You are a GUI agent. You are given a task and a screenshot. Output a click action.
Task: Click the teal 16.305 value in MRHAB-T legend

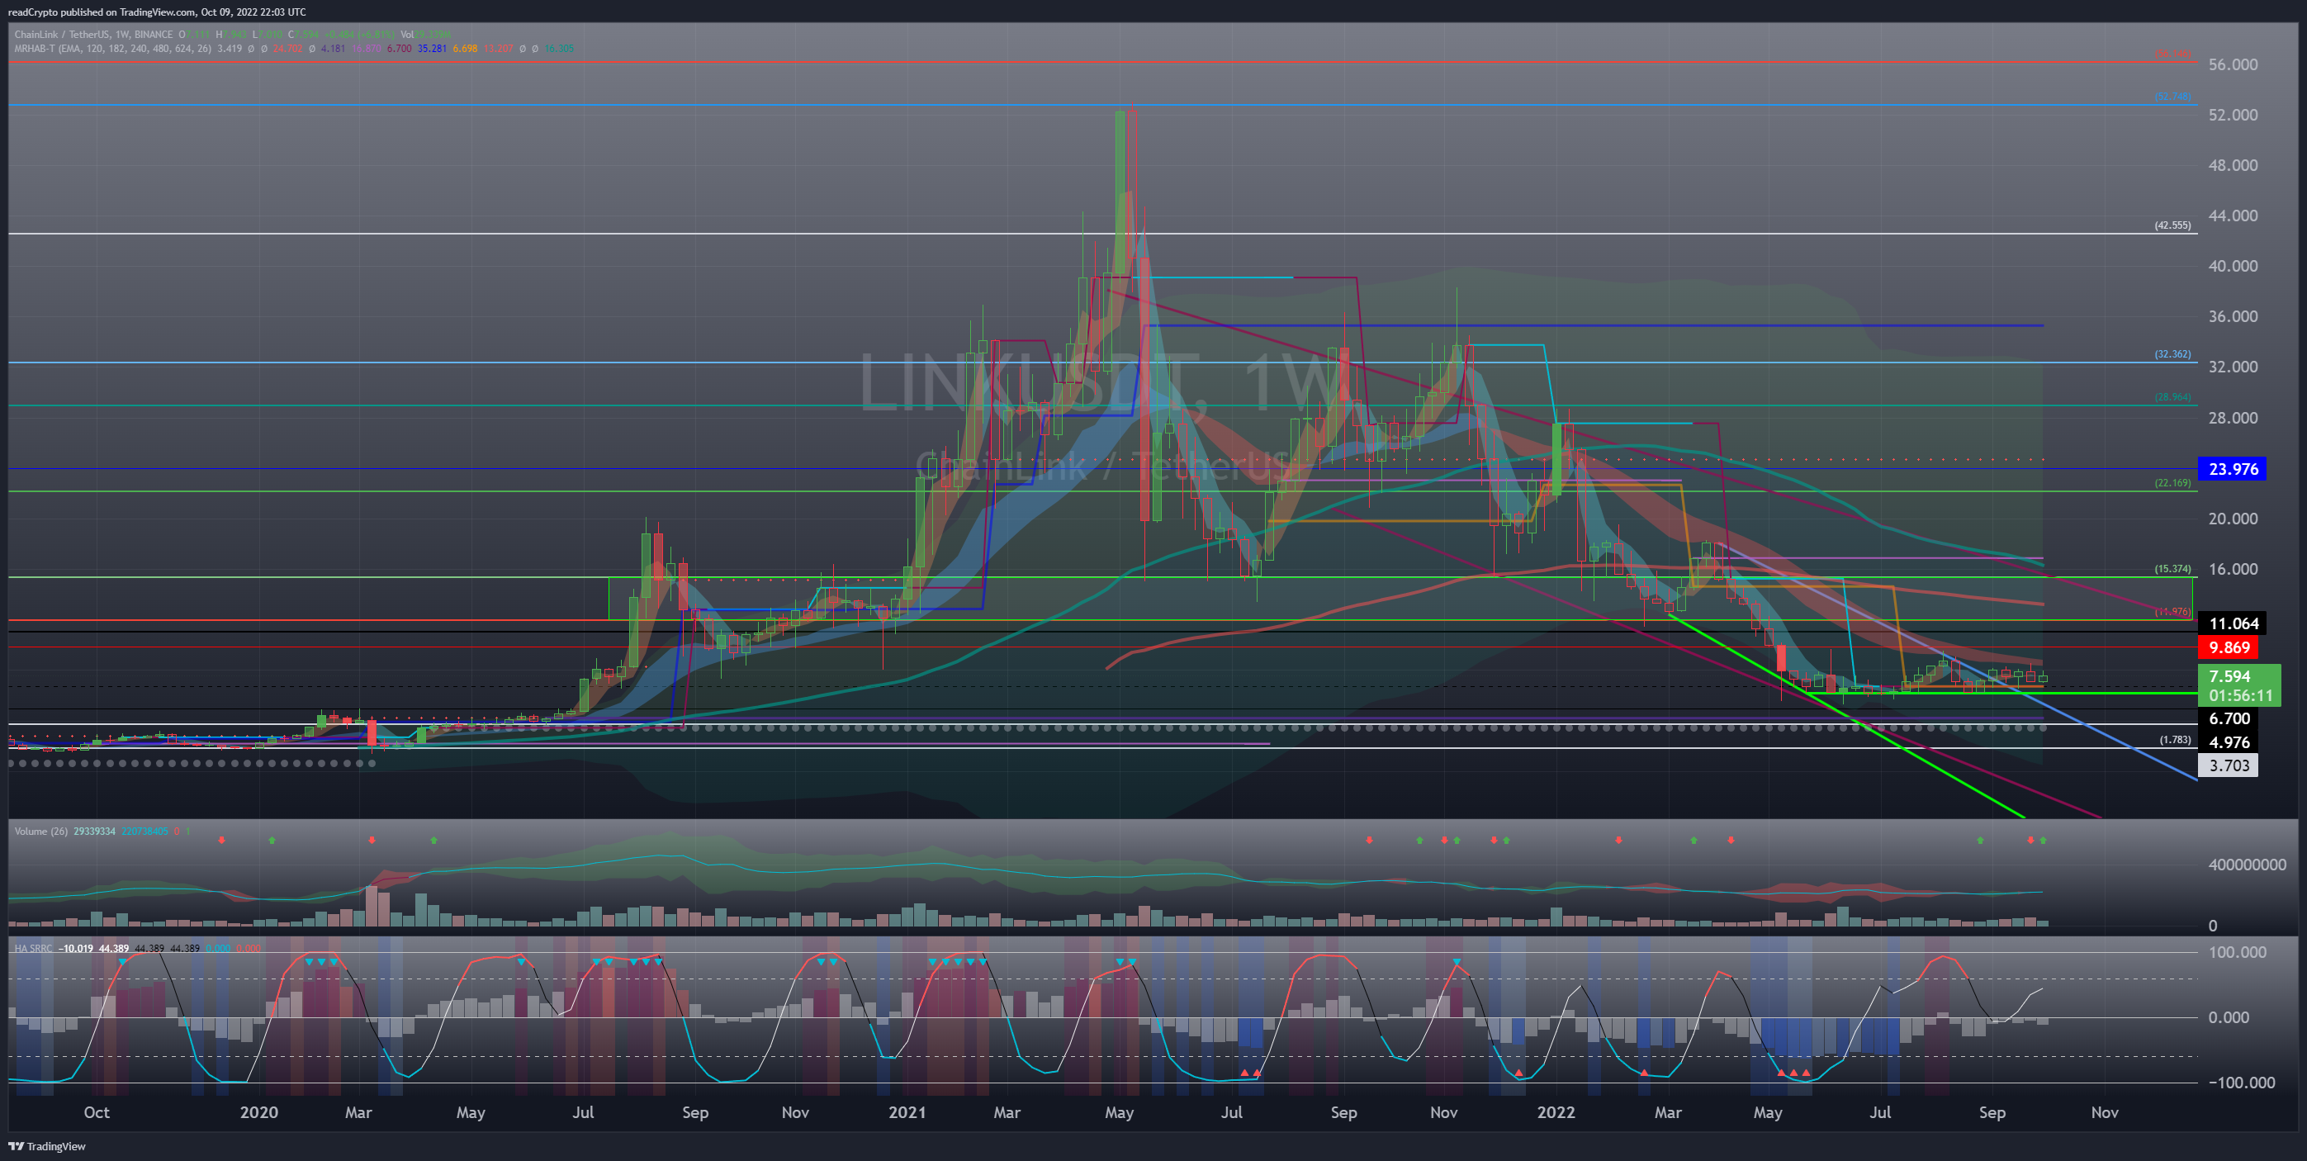click(x=560, y=49)
